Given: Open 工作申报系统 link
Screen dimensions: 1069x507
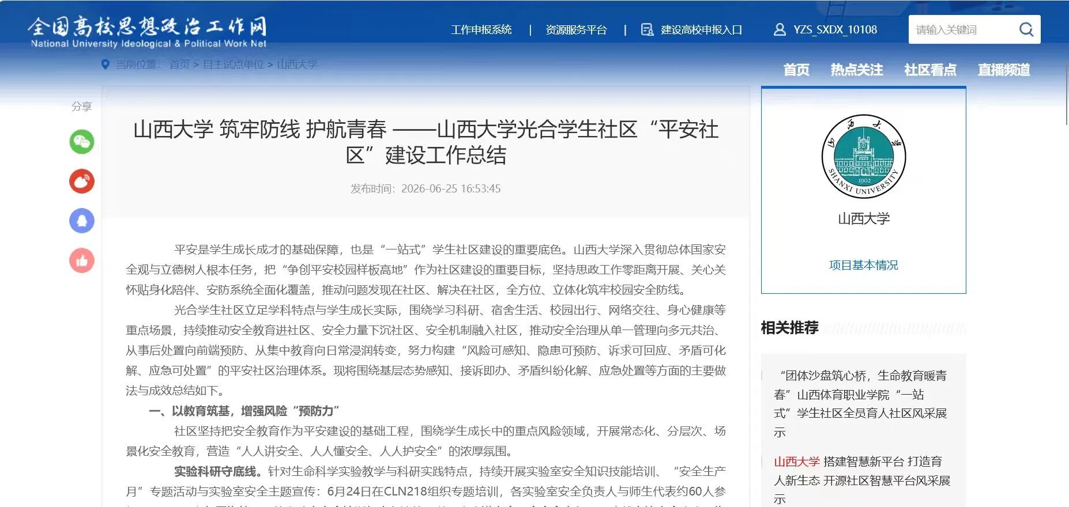Looking at the screenshot, I should 481,29.
